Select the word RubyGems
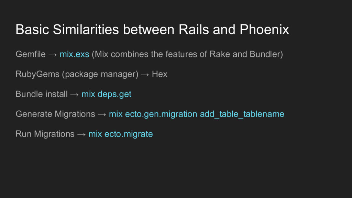The width and height of the screenshot is (352, 198). click(x=37, y=74)
